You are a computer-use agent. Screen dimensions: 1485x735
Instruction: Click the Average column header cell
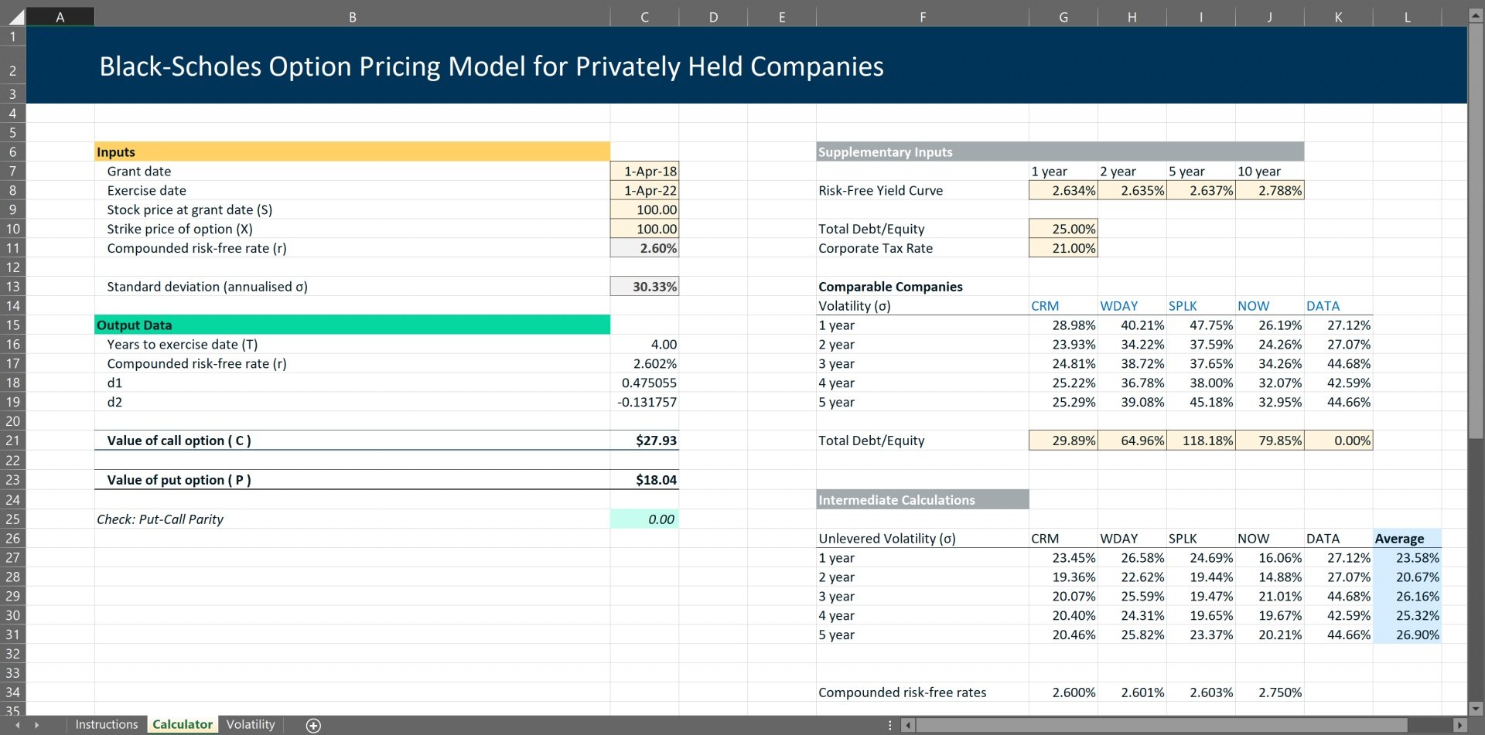(1407, 539)
